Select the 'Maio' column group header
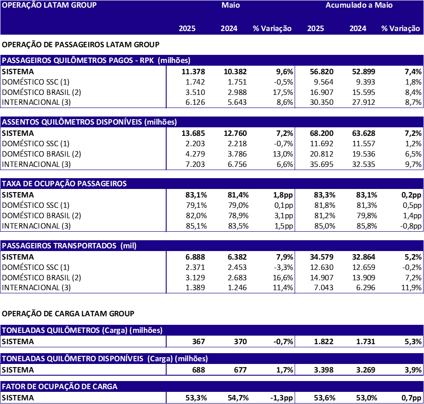The image size is (424, 404). (x=231, y=5)
